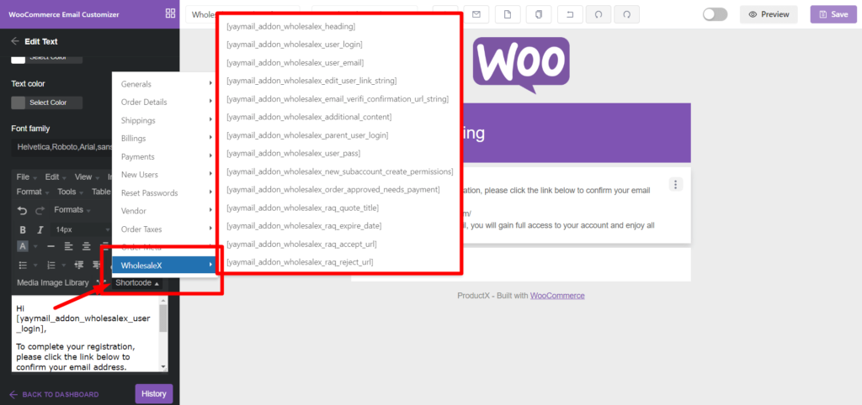Insert [yaymail_addon_wholesalex_raq_quote_title] shortcode
The height and width of the screenshot is (405, 862).
pos(302,208)
